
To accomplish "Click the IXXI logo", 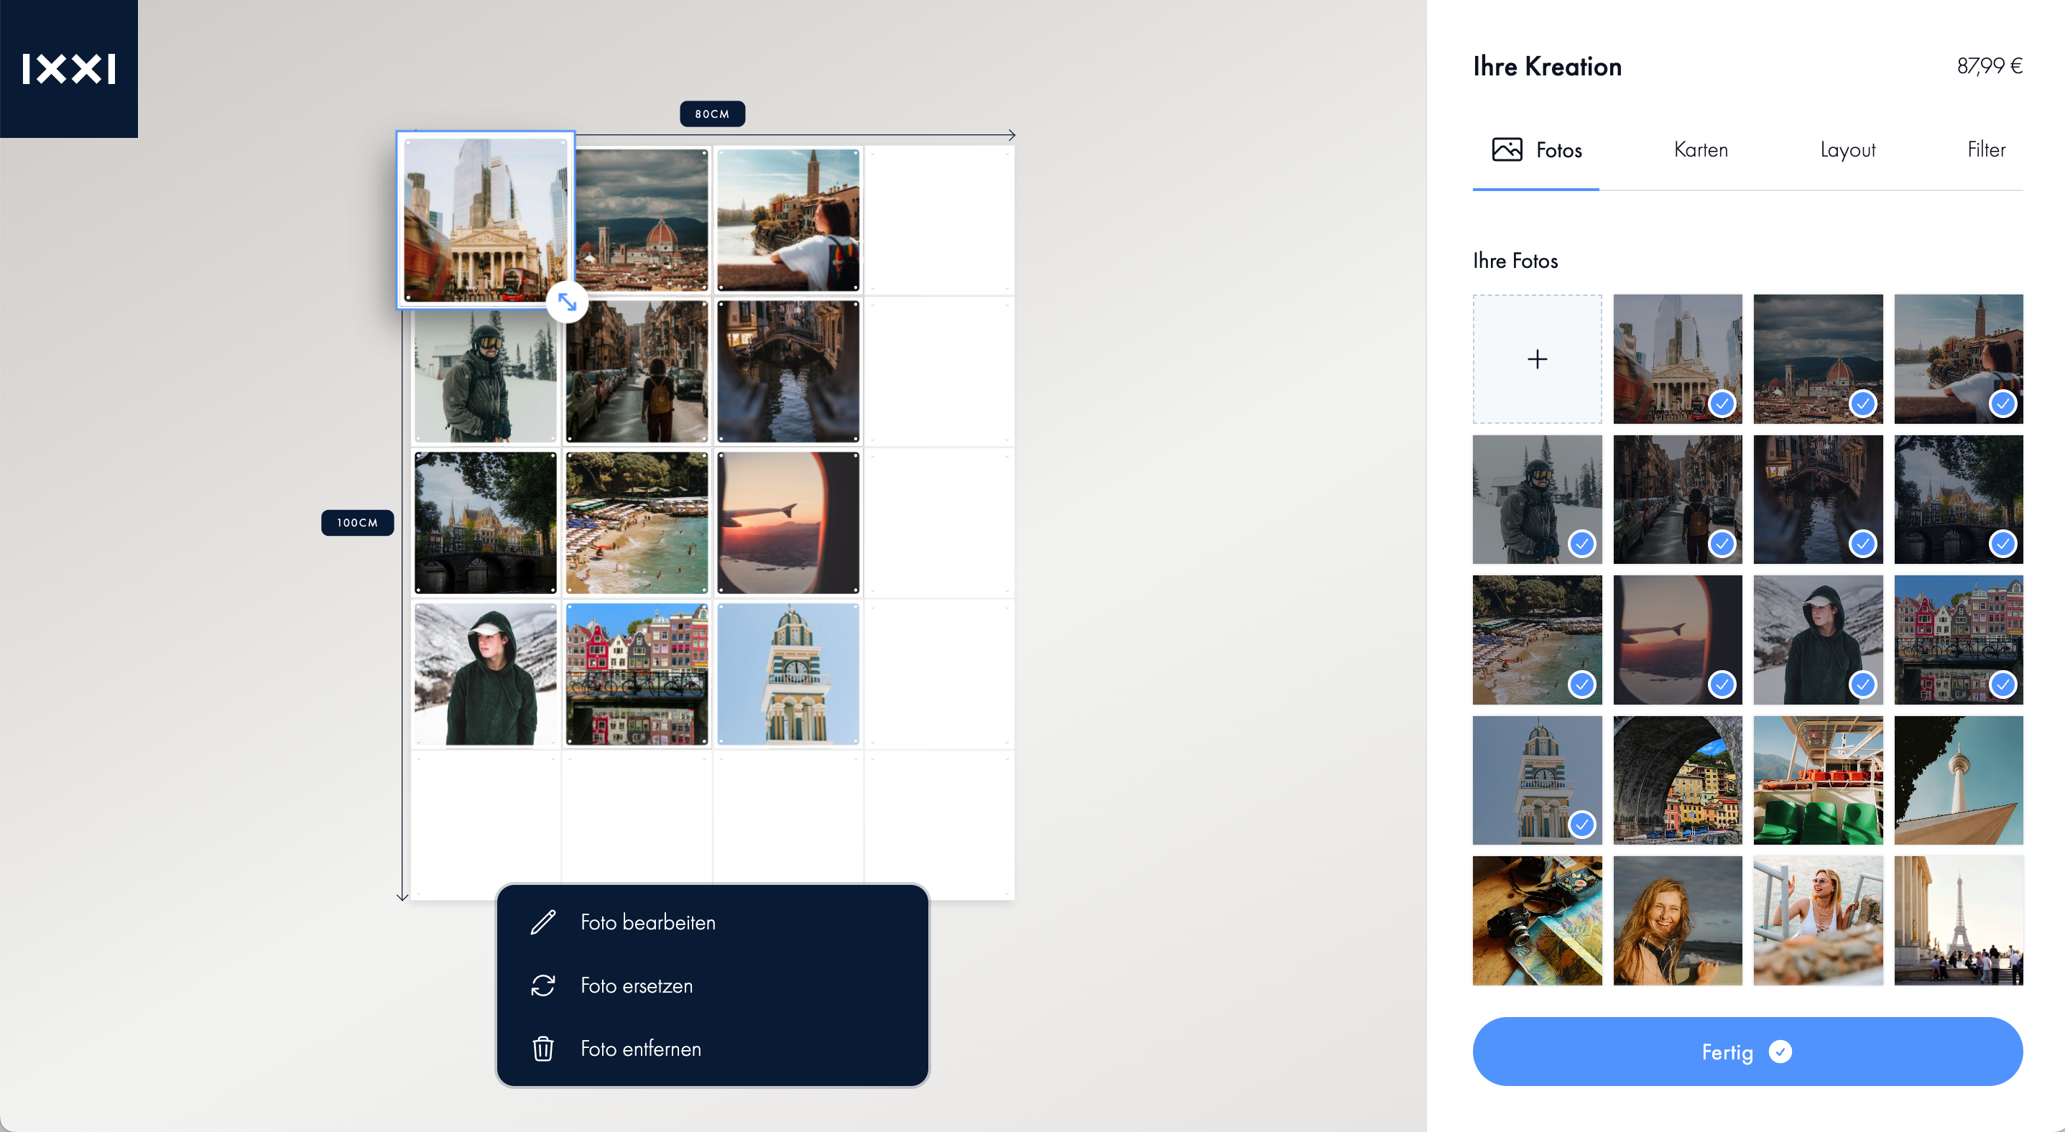I will 69,69.
